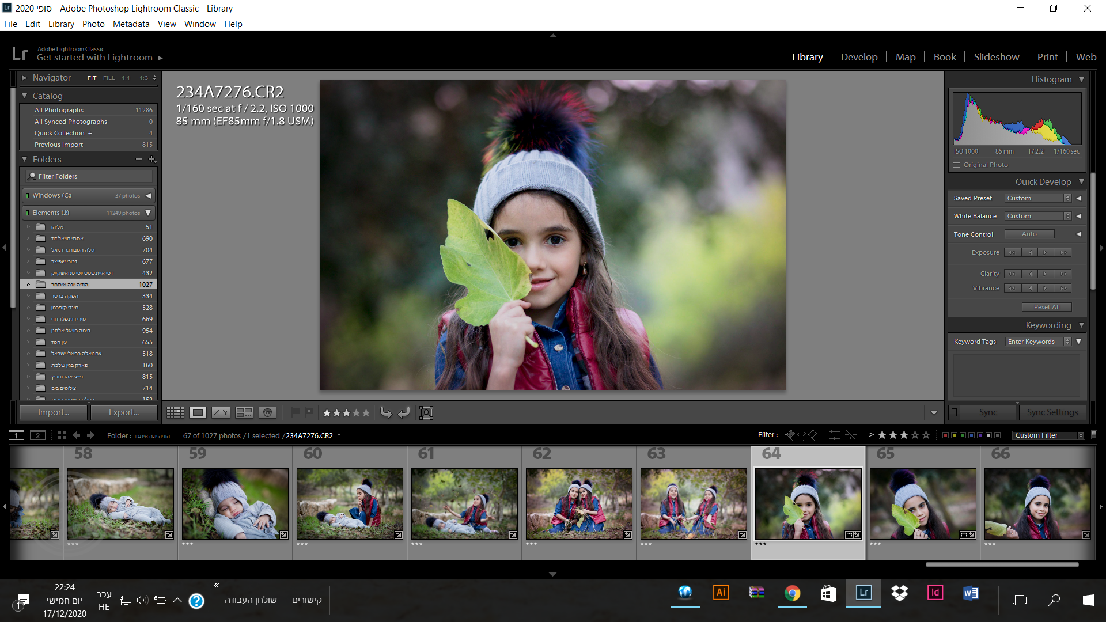
Task: Open the Saved Preset dropdown
Action: click(1038, 198)
